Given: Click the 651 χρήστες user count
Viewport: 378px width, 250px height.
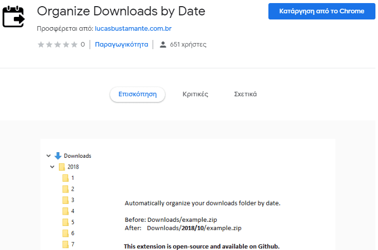Looking at the screenshot, I should click(x=188, y=45).
